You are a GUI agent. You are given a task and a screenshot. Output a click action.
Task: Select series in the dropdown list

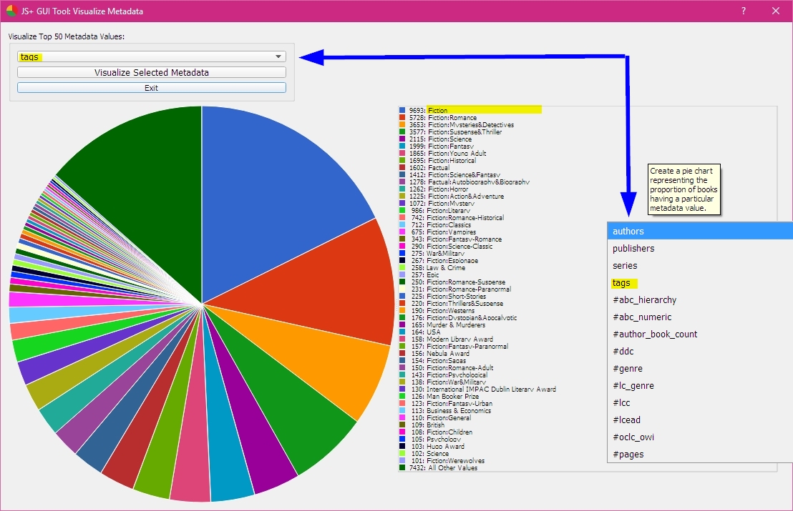(700, 266)
